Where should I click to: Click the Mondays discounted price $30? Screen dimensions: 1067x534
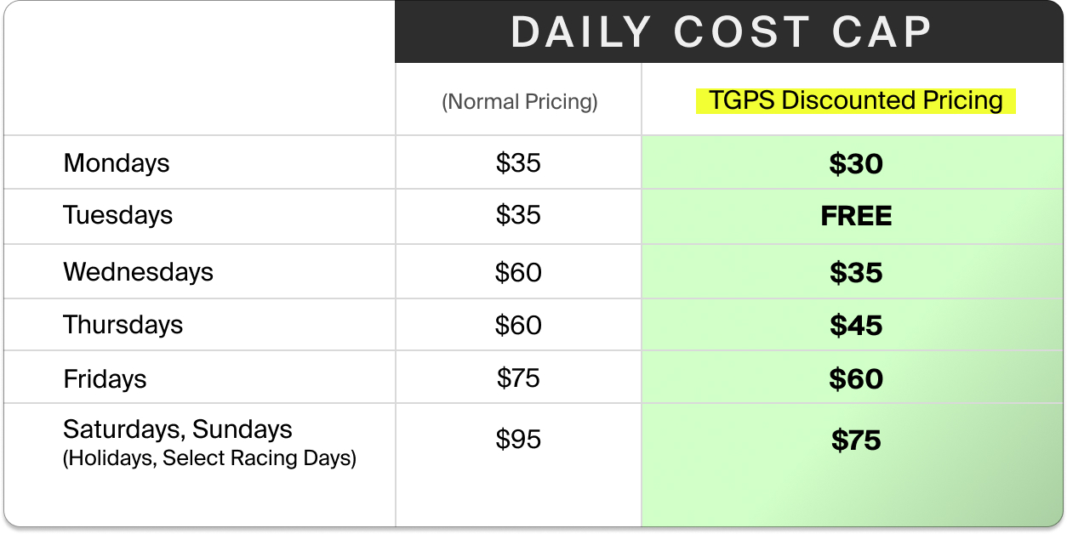(856, 163)
